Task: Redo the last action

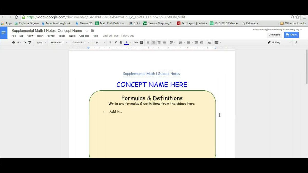Action: click(x=24, y=42)
